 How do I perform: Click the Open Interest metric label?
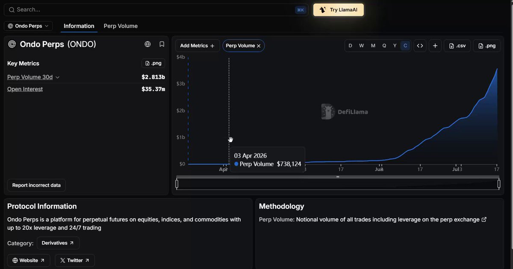[25, 89]
